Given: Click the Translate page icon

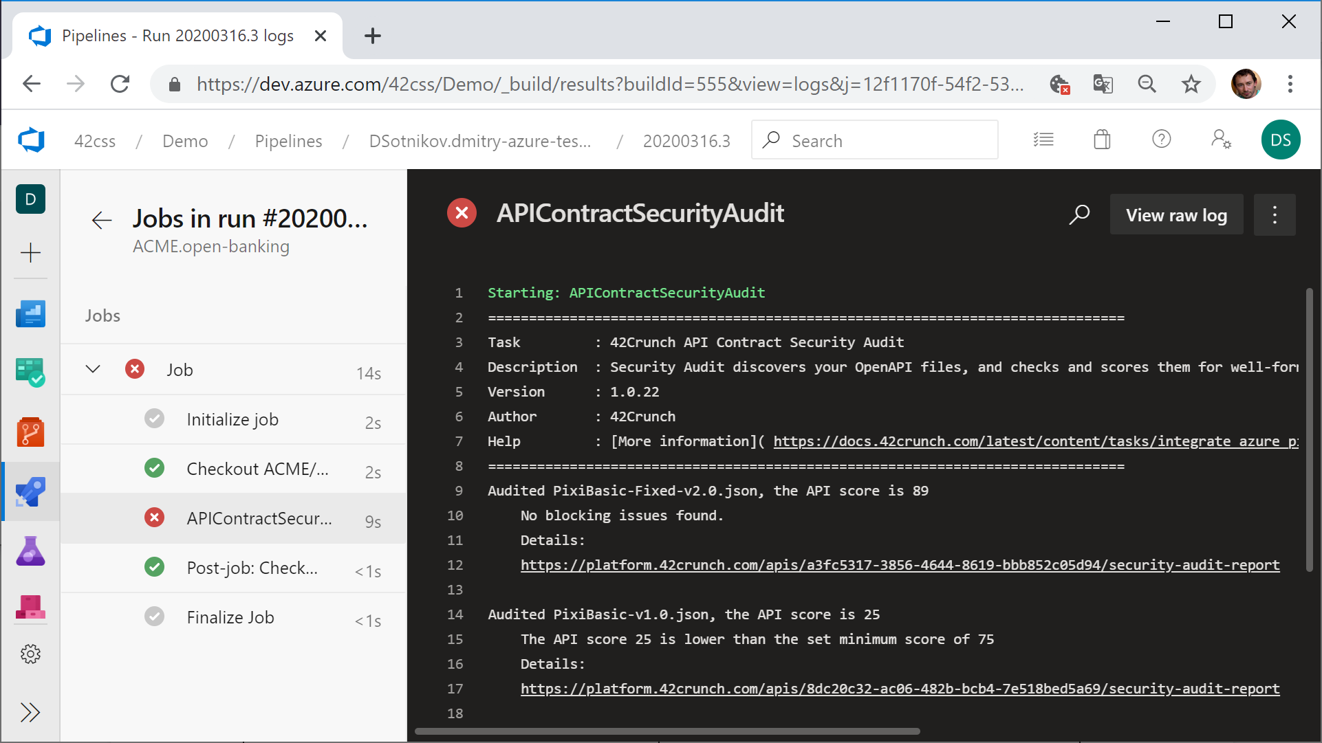Looking at the screenshot, I should click(1103, 84).
